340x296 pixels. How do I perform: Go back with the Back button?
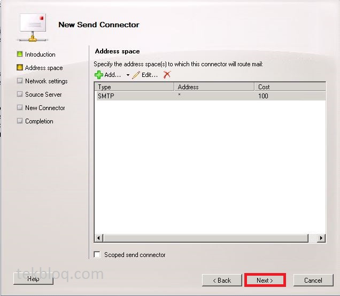(222, 280)
